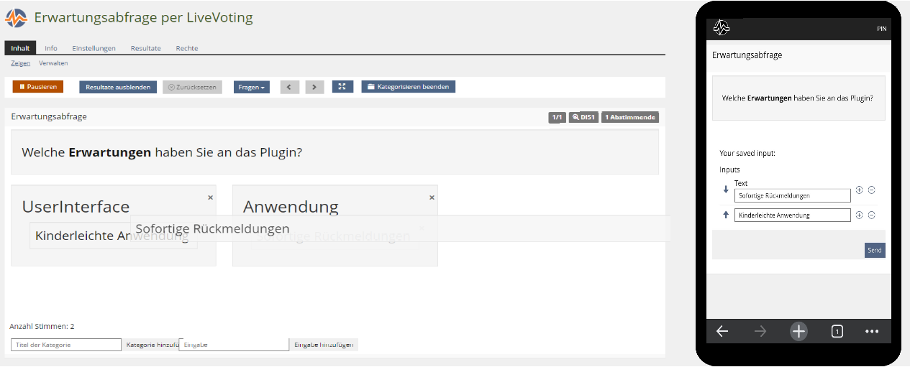The height and width of the screenshot is (367, 910).
Task: Switch to the Einstellungen tab
Action: (x=94, y=48)
